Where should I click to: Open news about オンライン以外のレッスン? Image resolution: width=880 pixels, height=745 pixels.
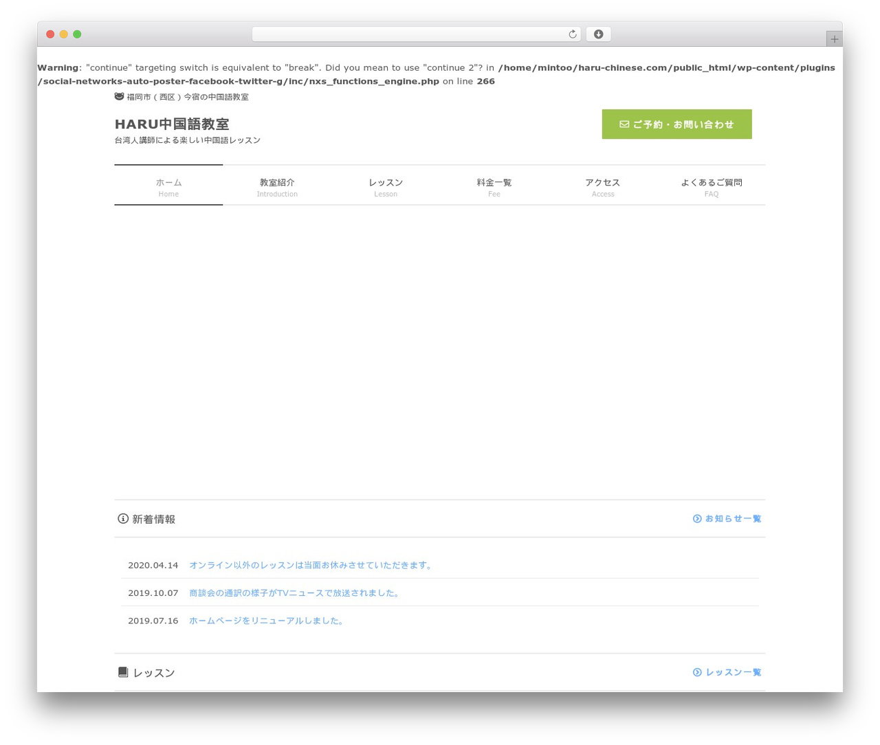[x=312, y=565]
